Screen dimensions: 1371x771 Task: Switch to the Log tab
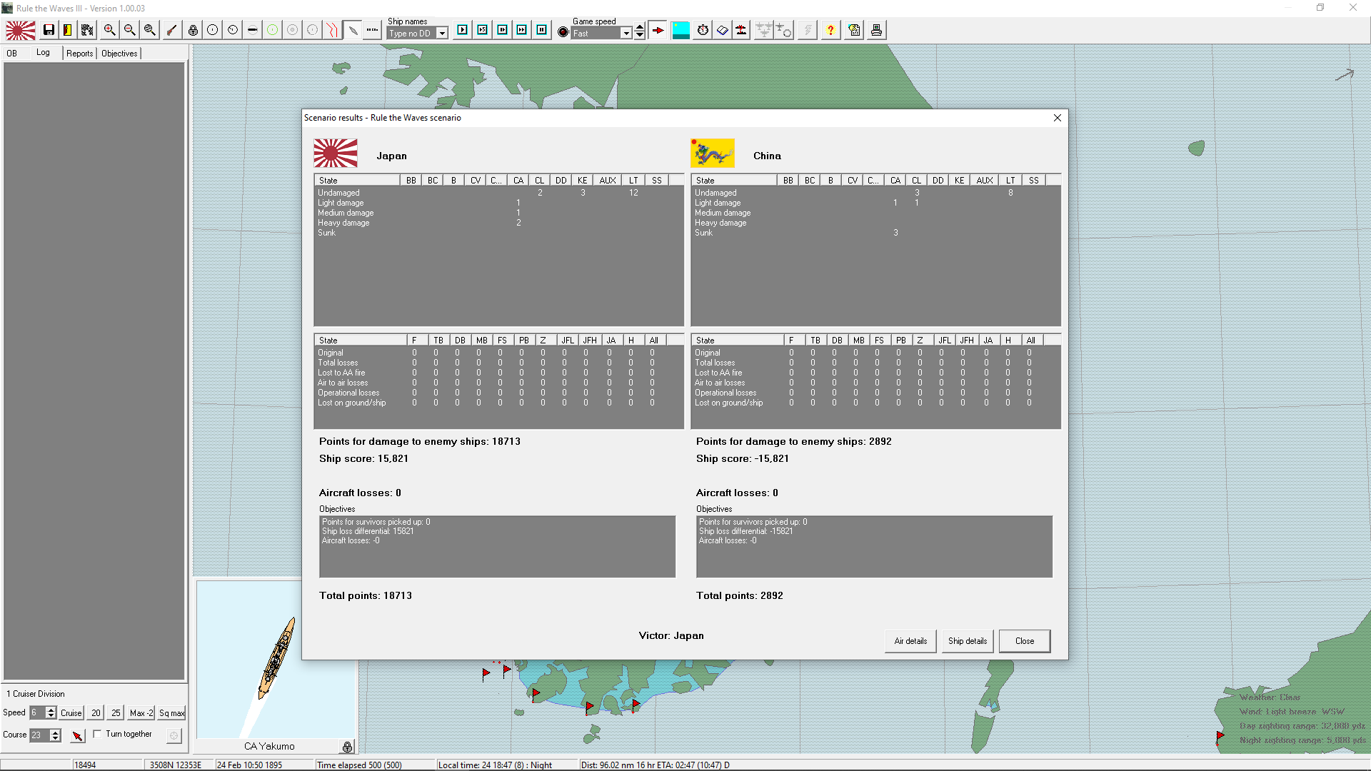44,53
